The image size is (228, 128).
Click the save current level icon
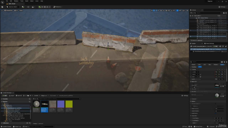tap(2, 7)
